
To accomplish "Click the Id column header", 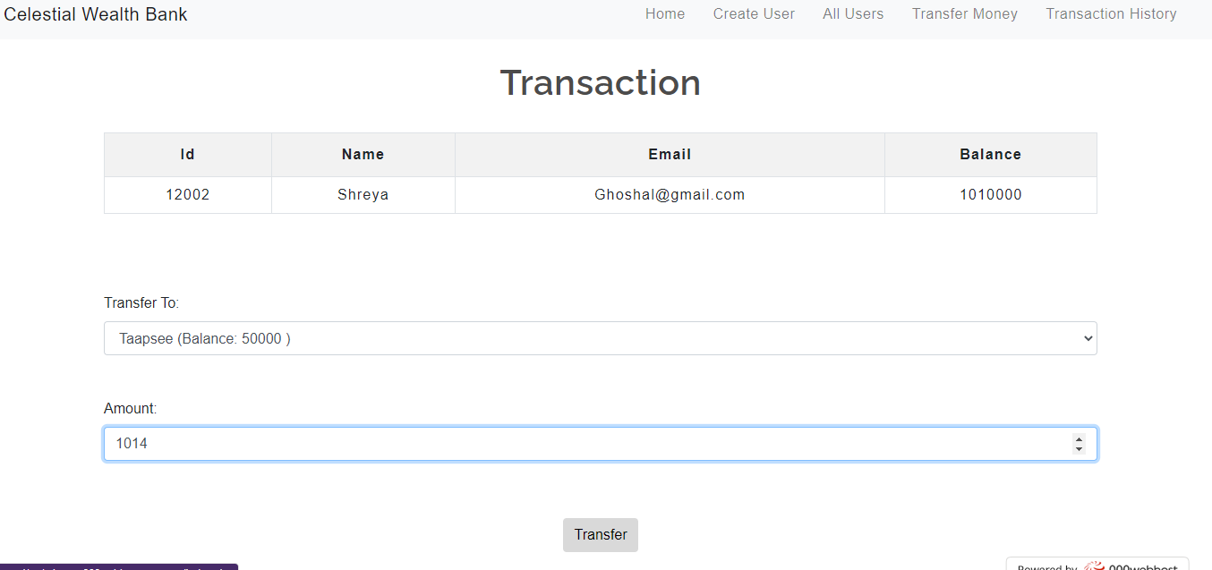I will [x=187, y=154].
